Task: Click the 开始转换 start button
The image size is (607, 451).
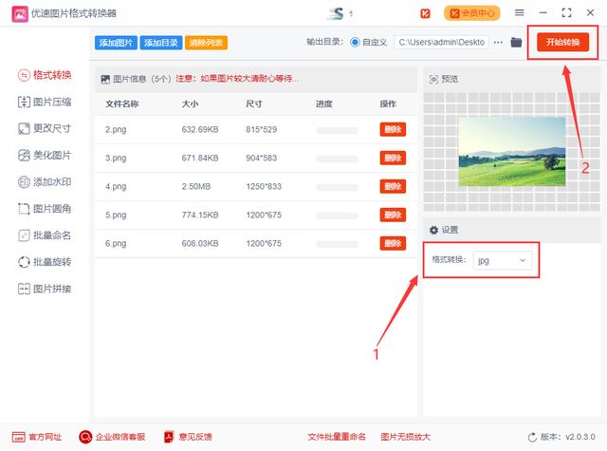Action: pyautogui.click(x=562, y=42)
